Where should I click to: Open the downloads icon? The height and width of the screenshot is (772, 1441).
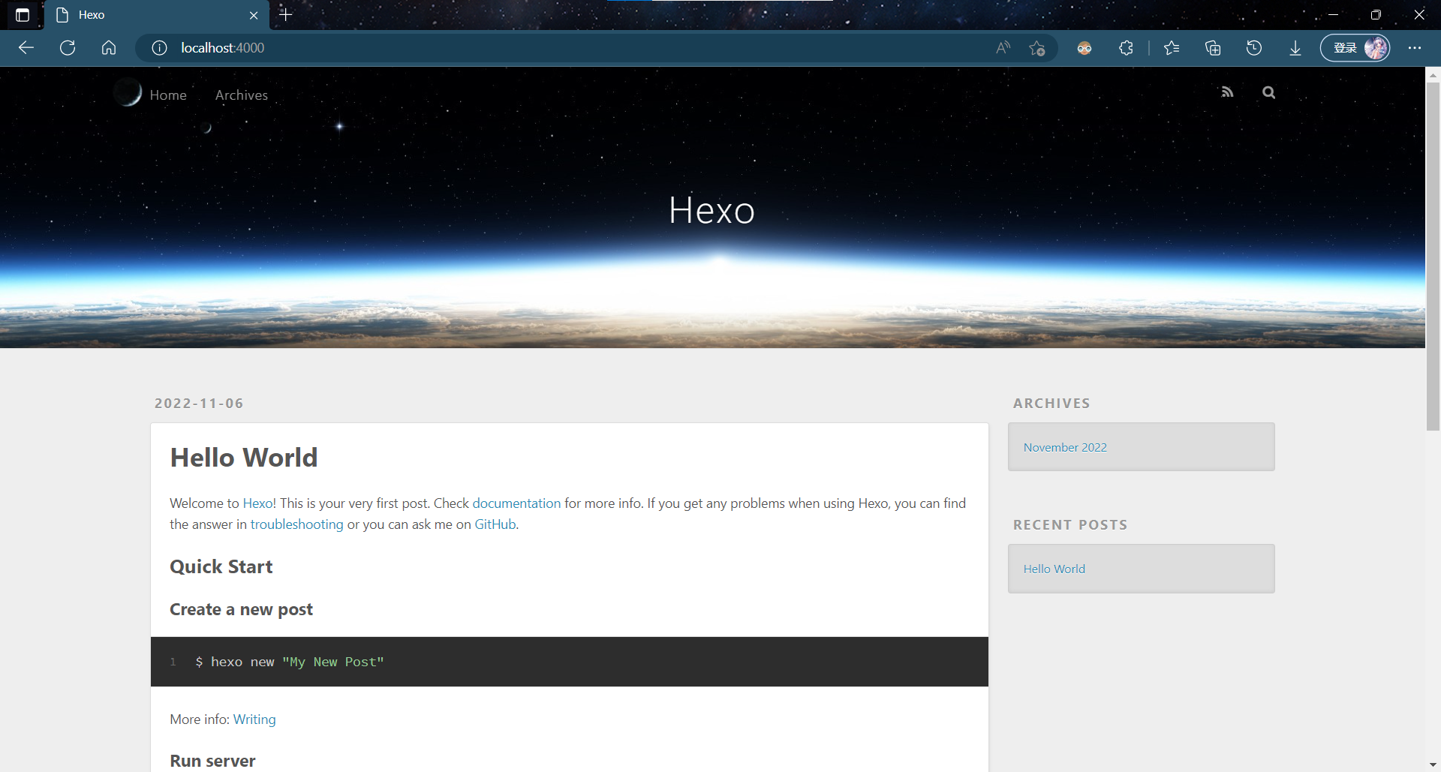click(x=1295, y=48)
